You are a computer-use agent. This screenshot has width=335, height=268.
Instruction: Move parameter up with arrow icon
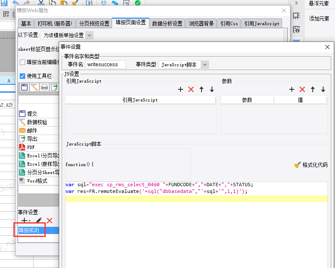click(x=313, y=89)
